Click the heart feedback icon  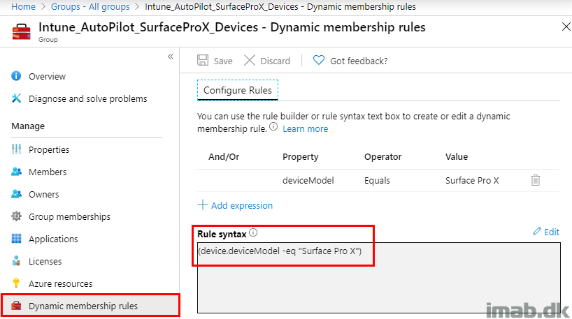coord(318,60)
